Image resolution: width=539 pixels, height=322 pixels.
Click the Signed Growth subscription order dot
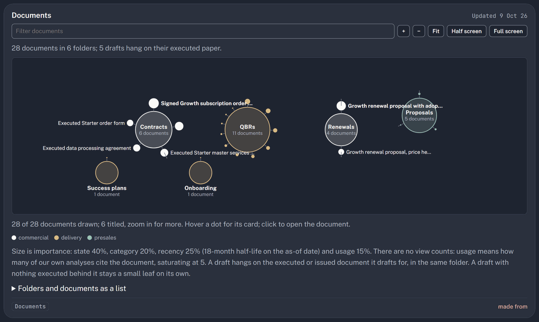[154, 103]
